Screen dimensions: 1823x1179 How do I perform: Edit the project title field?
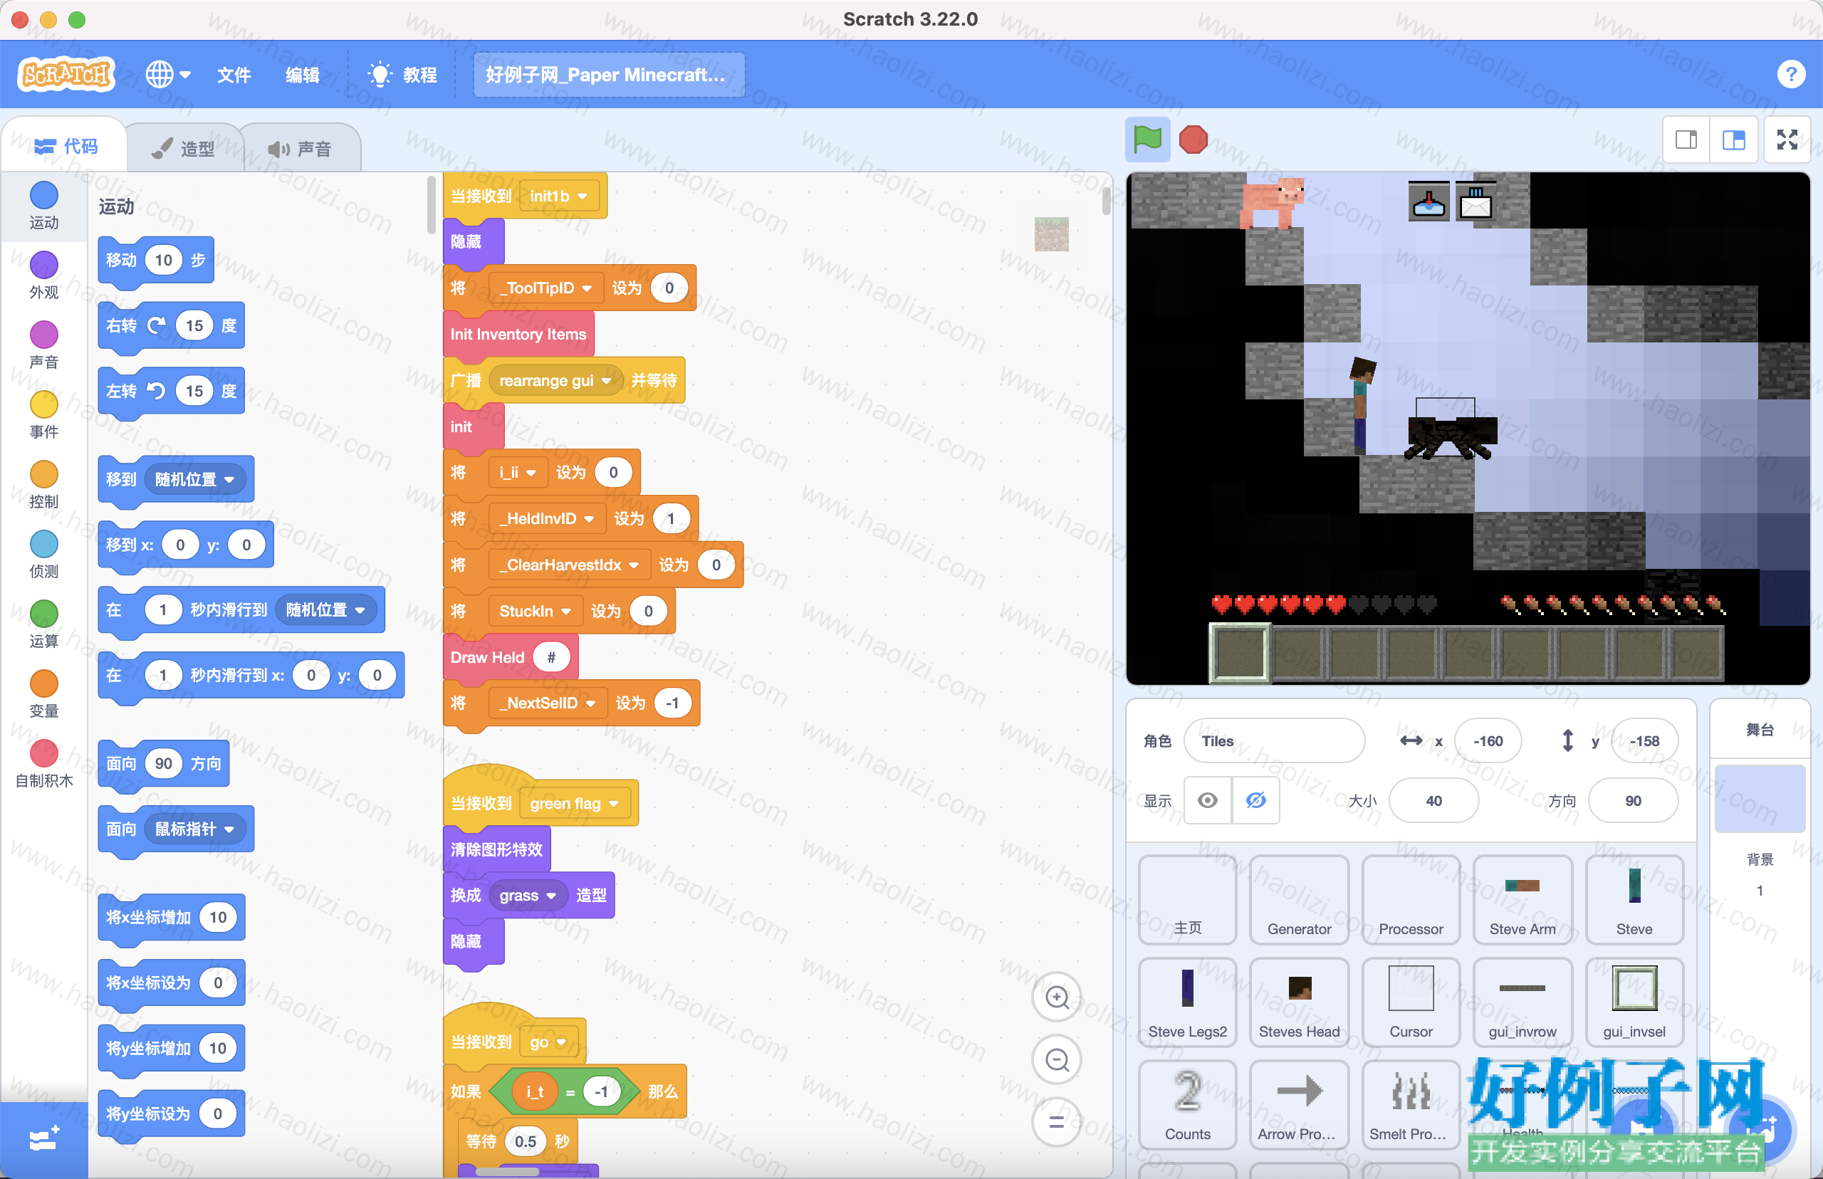[609, 74]
